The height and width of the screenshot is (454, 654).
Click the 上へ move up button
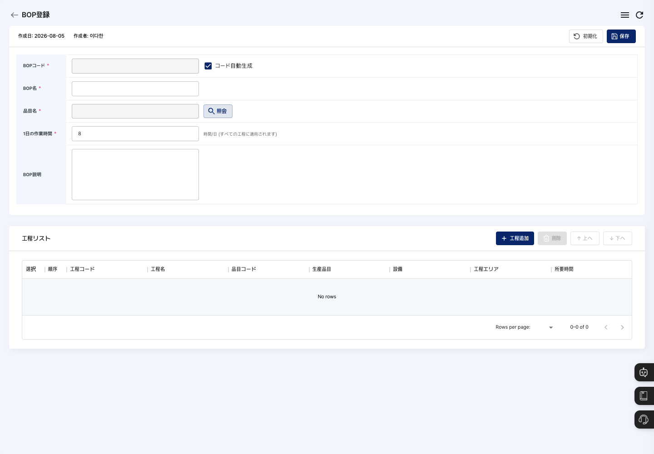coord(585,238)
